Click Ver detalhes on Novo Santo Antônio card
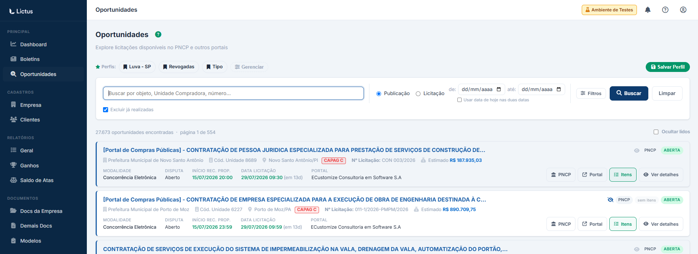Image resolution: width=698 pixels, height=254 pixels. click(661, 175)
